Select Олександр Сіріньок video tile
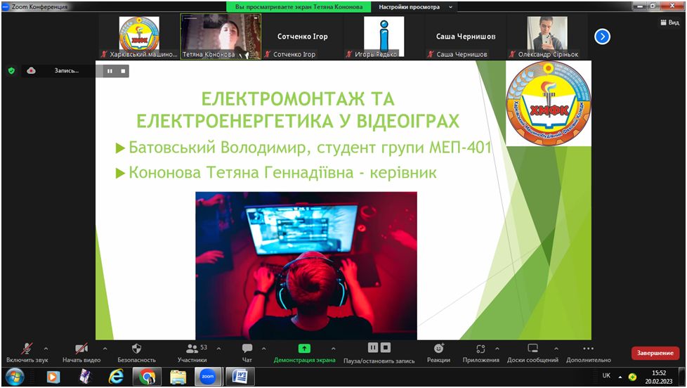This screenshot has height=388, width=687. click(x=547, y=37)
